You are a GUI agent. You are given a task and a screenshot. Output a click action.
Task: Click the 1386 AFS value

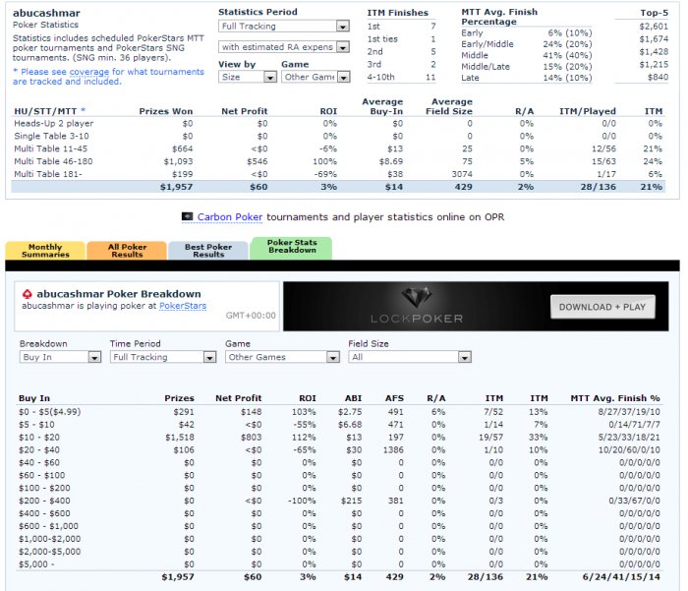tap(393, 450)
